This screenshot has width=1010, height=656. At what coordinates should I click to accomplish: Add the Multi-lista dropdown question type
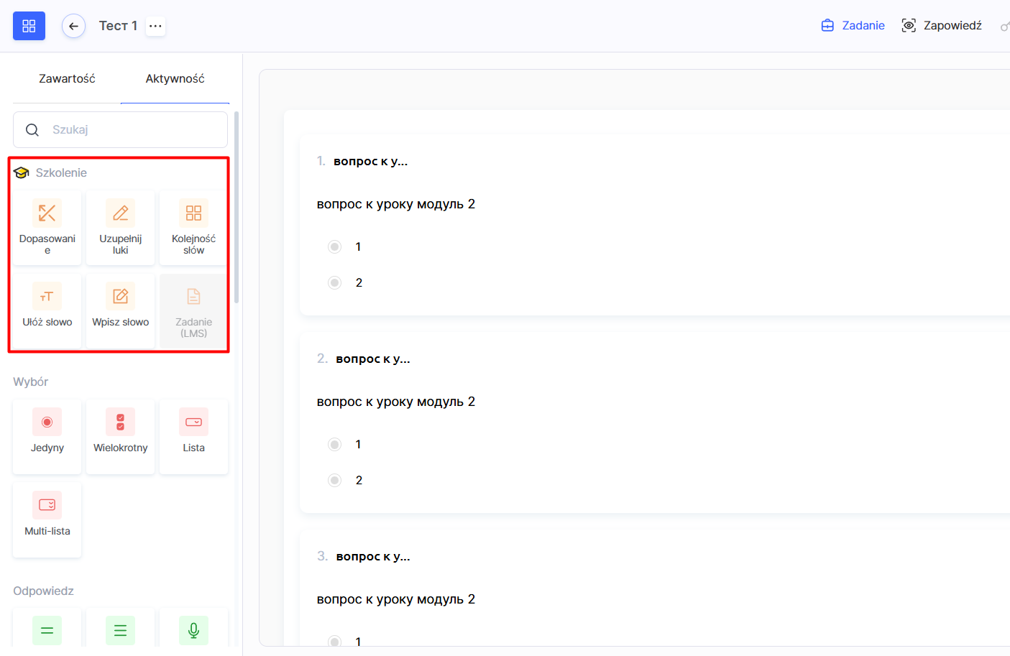(47, 519)
